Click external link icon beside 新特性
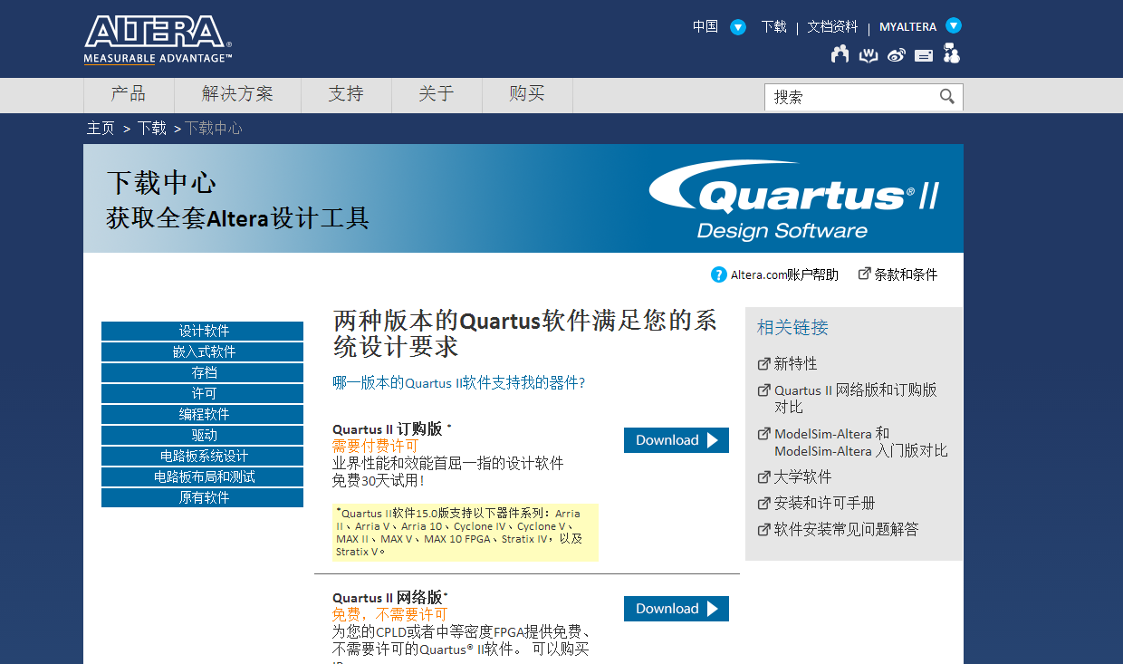This screenshot has height=664, width=1123. pyautogui.click(x=763, y=363)
